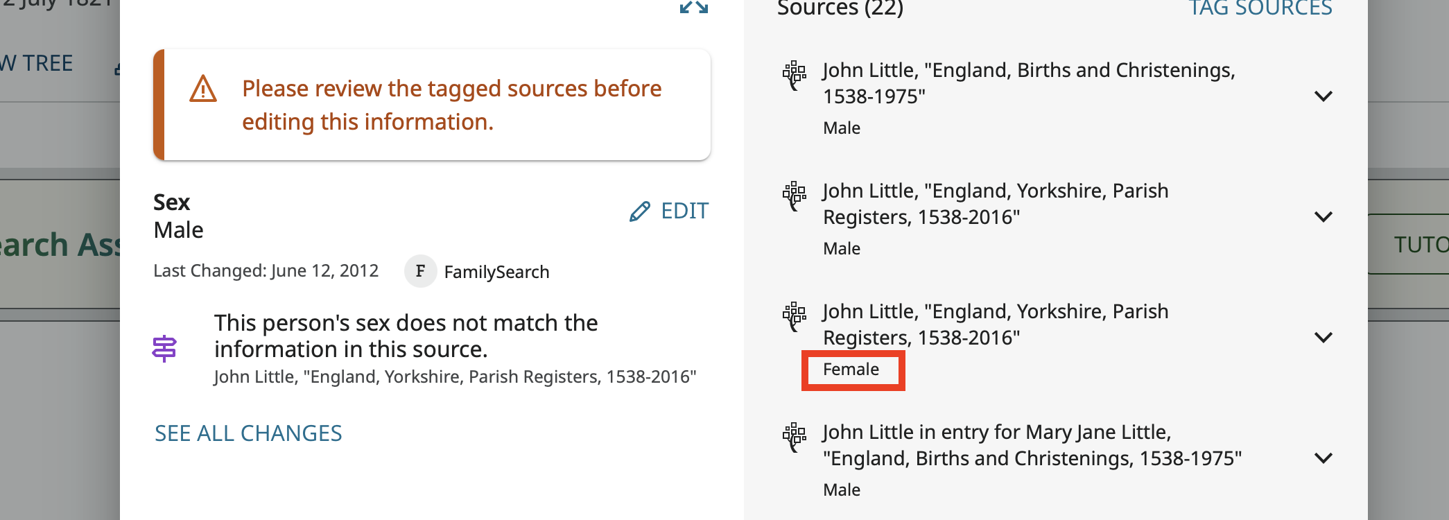Click the tree icon beside the Female-tagged Yorkshire source
1449x520 pixels.
[795, 316]
